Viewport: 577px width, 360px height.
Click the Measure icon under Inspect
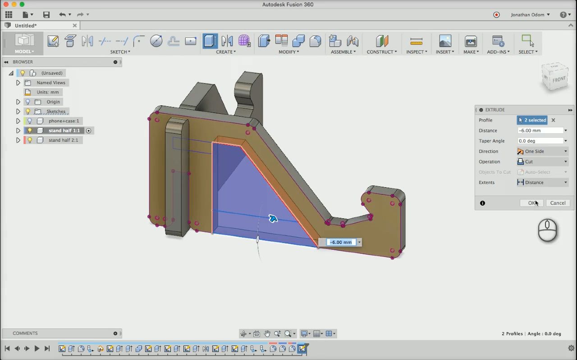click(x=416, y=41)
